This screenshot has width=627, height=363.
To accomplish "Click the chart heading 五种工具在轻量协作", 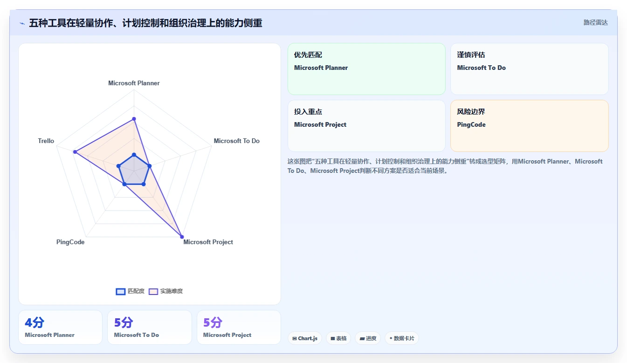I will [x=145, y=23].
